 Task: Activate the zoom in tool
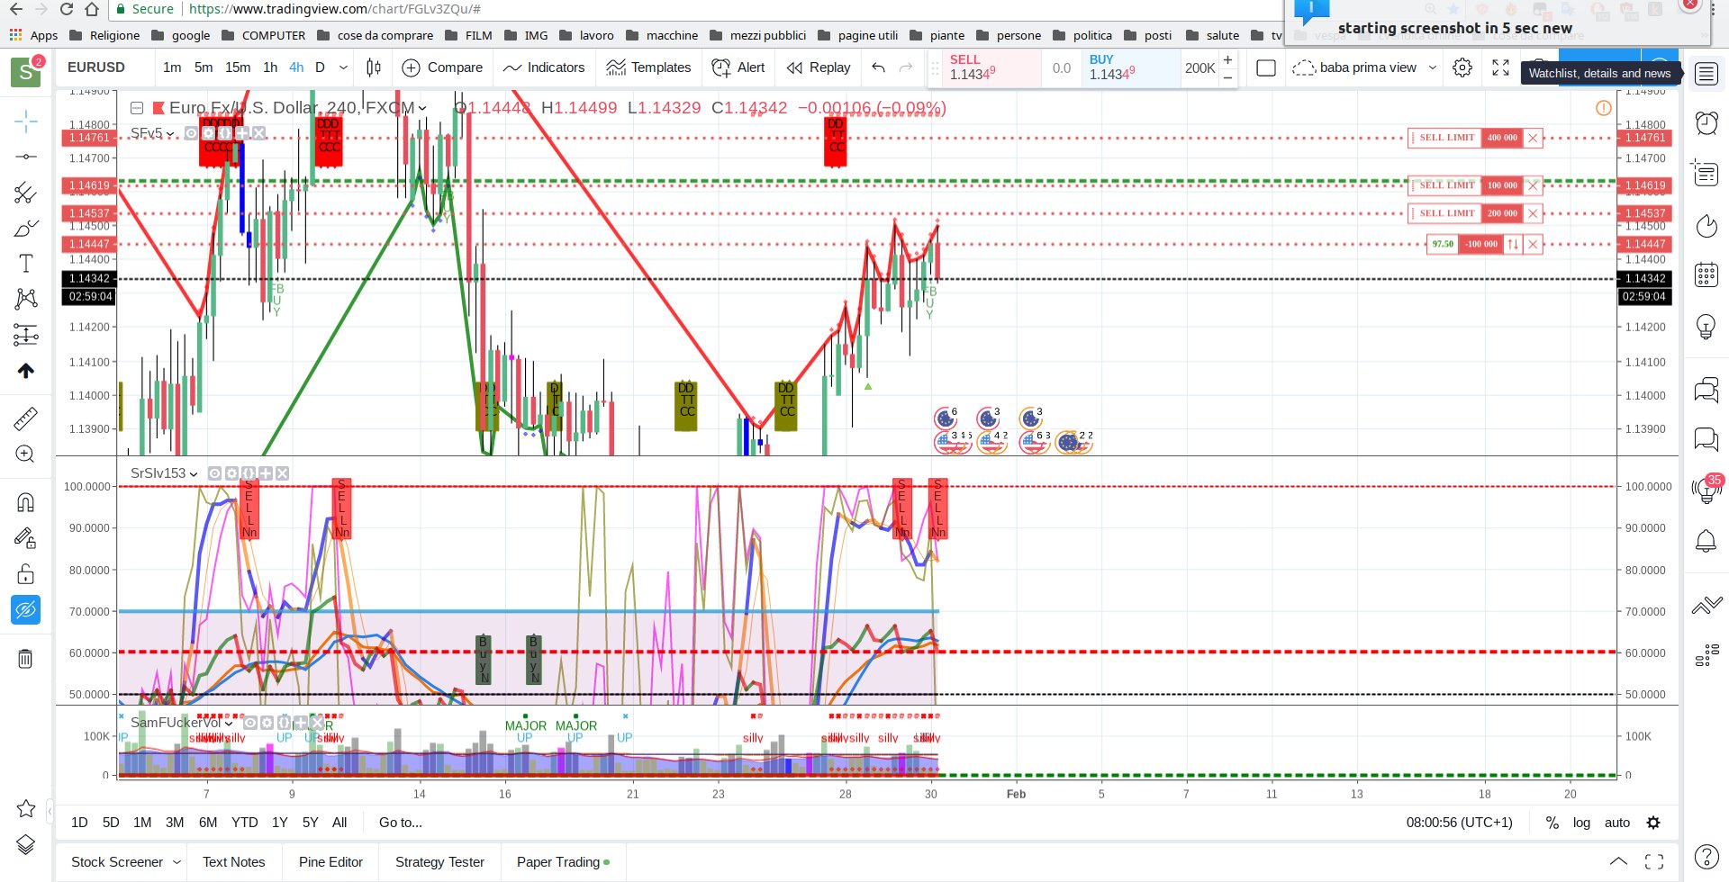(x=26, y=454)
